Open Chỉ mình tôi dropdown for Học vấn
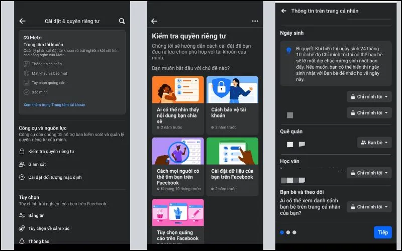 click(x=369, y=173)
